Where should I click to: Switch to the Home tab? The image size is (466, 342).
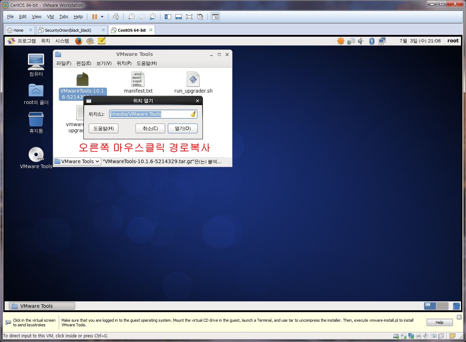click(15, 30)
